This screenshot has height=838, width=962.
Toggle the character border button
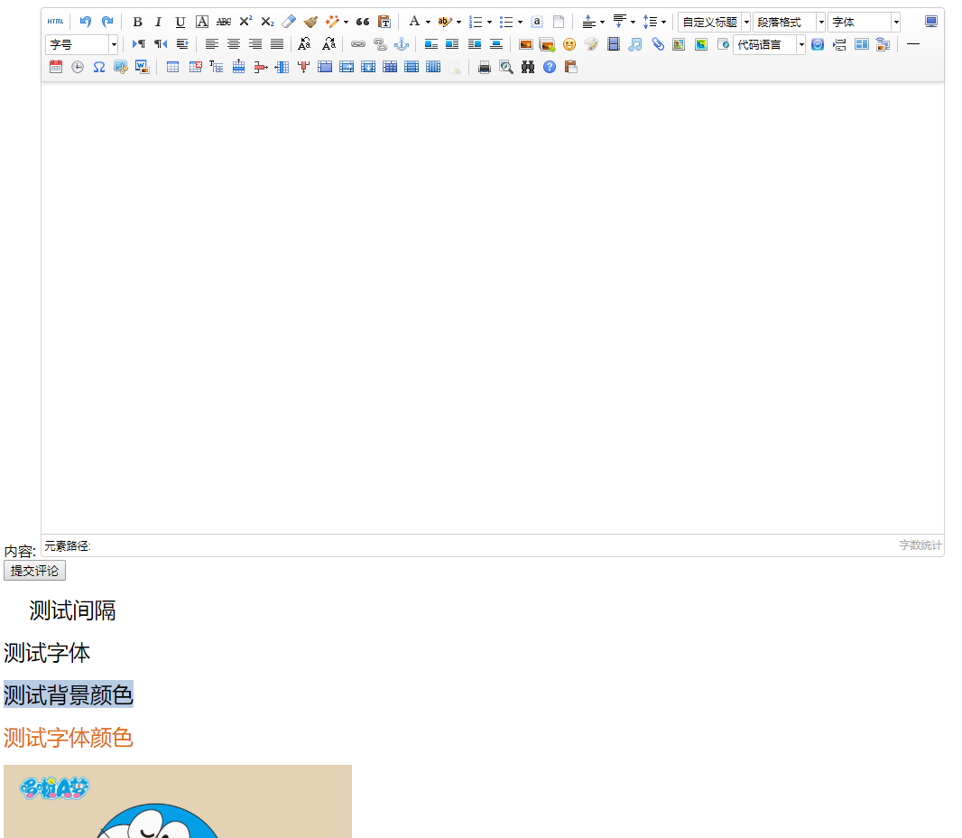coord(202,22)
